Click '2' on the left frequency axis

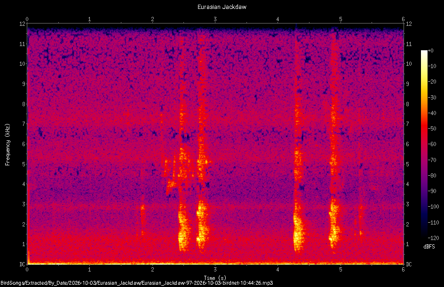(24, 224)
